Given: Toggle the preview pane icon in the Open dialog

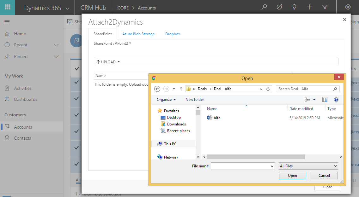Looking at the screenshot, I should coord(325,100).
